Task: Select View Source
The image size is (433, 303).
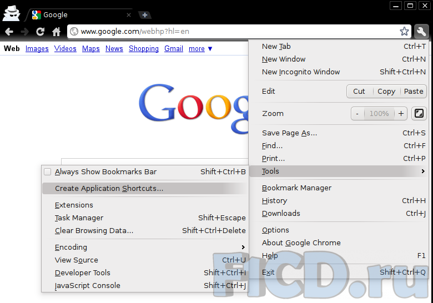Action: [x=145, y=260]
